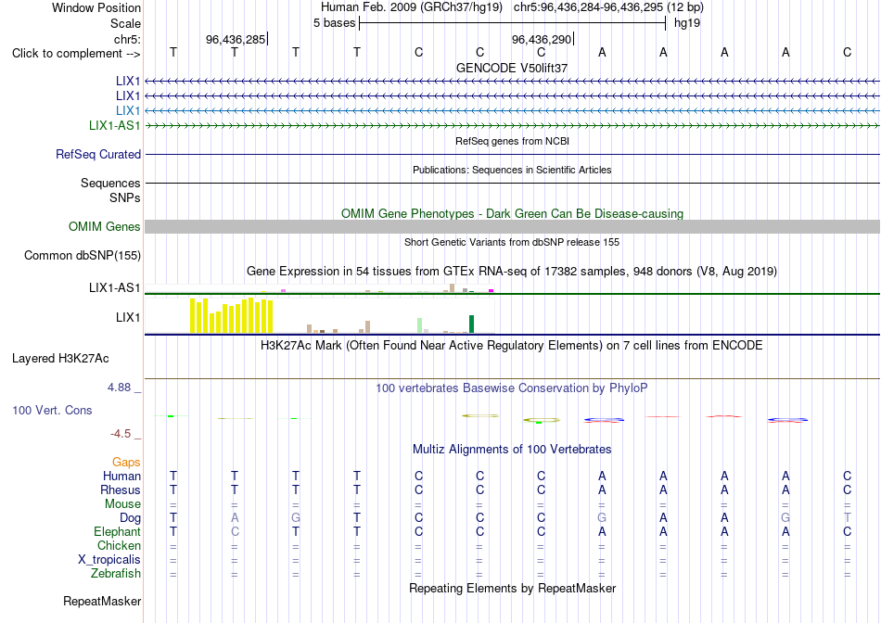Screen dimensions: 881x623
Task: Click the 'Human Feb. 2009 (GRCh37/hg19)' header text
Action: (x=413, y=7)
